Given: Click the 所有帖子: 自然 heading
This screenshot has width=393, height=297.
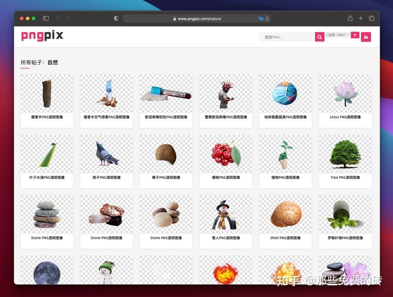Looking at the screenshot, I should (39, 63).
